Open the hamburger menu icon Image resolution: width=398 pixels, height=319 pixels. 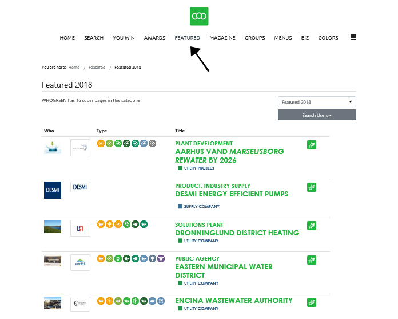point(353,37)
